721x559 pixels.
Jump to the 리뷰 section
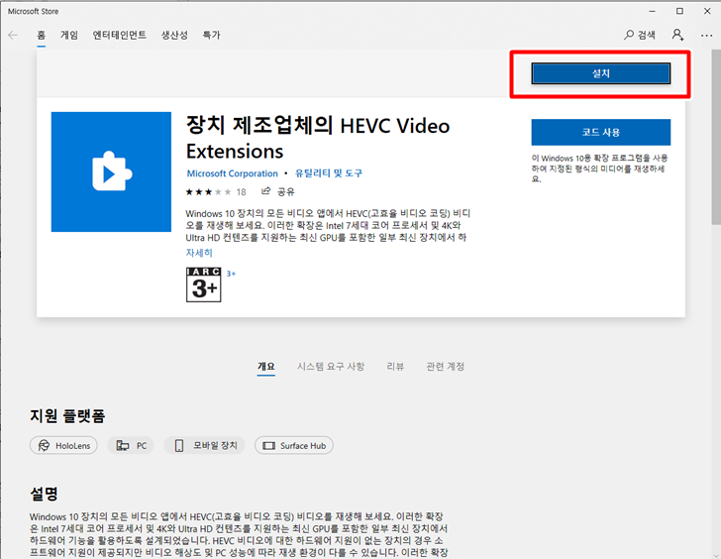point(395,367)
